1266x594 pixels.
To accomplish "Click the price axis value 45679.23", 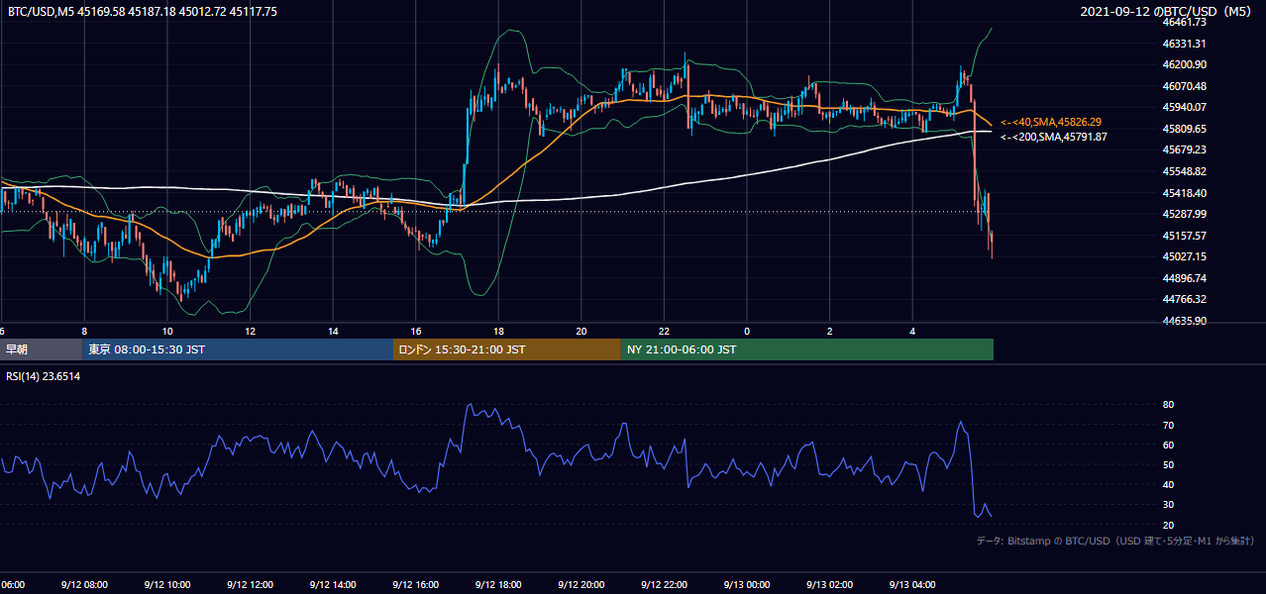I will click(1184, 149).
